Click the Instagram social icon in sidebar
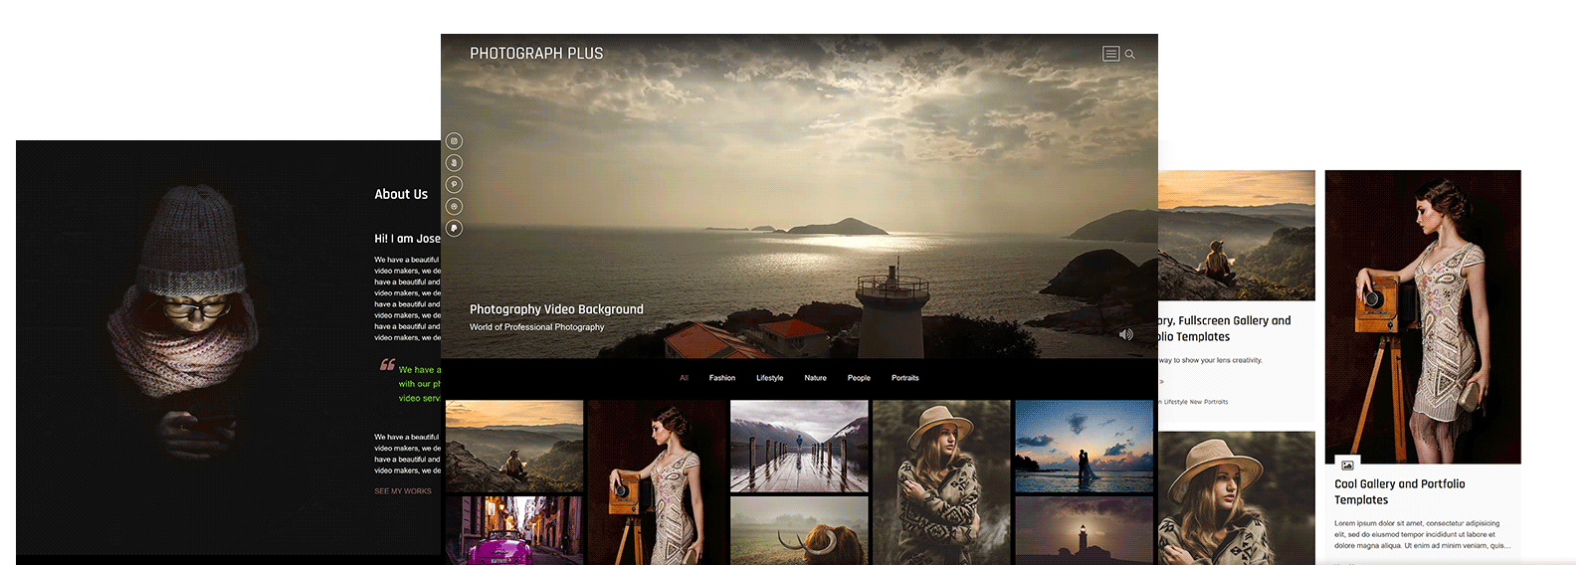Image resolution: width=1592 pixels, height=565 pixels. point(454,141)
